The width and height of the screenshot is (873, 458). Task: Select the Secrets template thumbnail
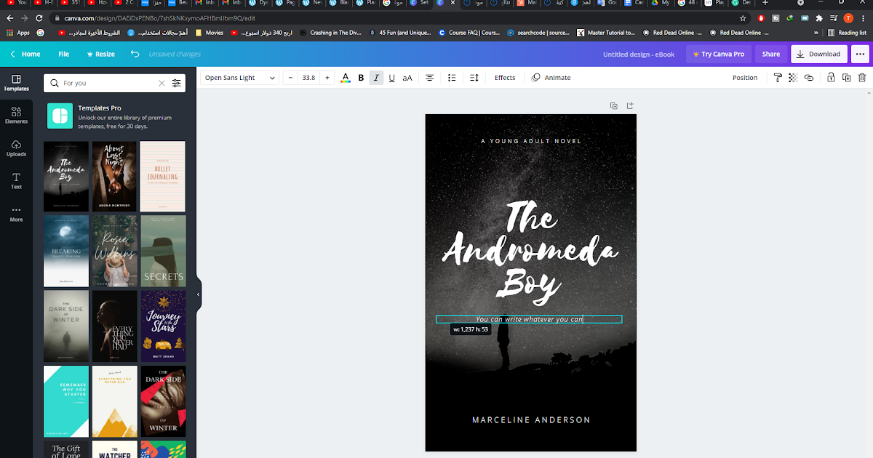(x=163, y=251)
